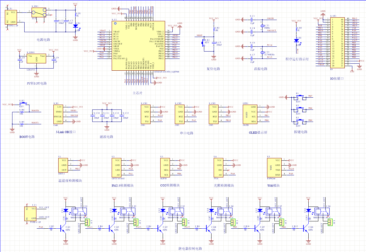Screen dimensions: 366x252
Task: Click the J_S4 relay symbol
Action: [x=224, y=211]
